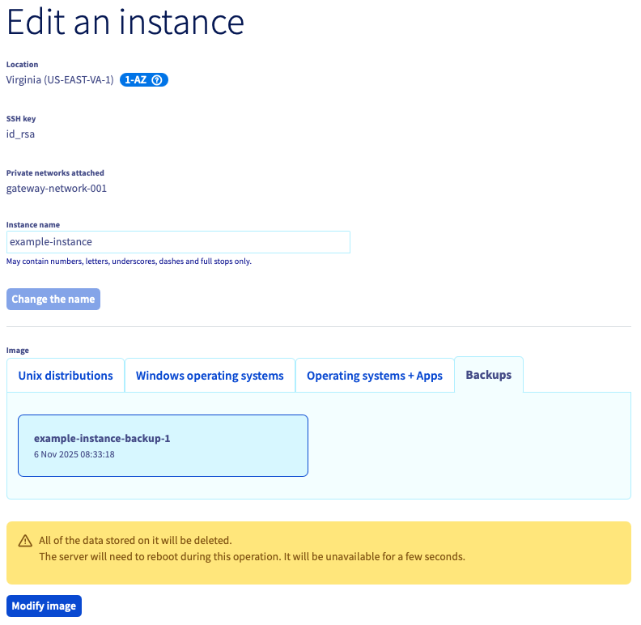Click the Modify image button
This screenshot has height=625, width=641.
point(45,606)
